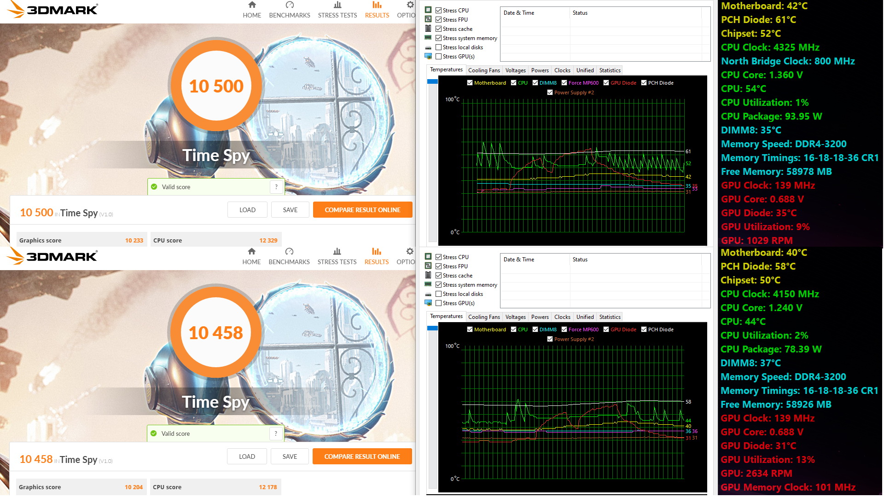Click Compare Result Online for top score

click(362, 210)
